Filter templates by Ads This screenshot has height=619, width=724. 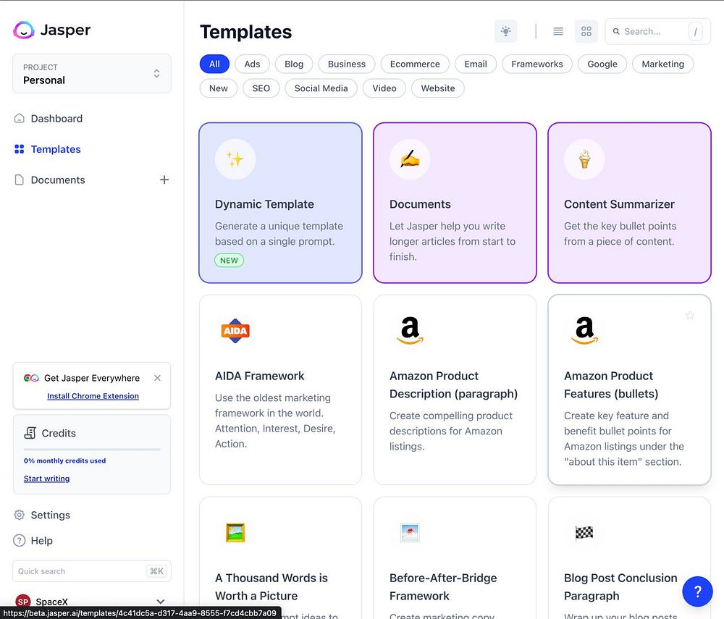[x=252, y=64]
